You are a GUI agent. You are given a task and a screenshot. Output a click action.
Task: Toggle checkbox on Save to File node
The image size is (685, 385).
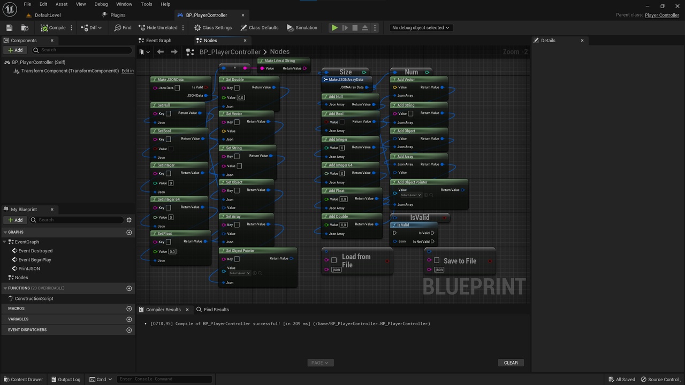[x=437, y=260]
